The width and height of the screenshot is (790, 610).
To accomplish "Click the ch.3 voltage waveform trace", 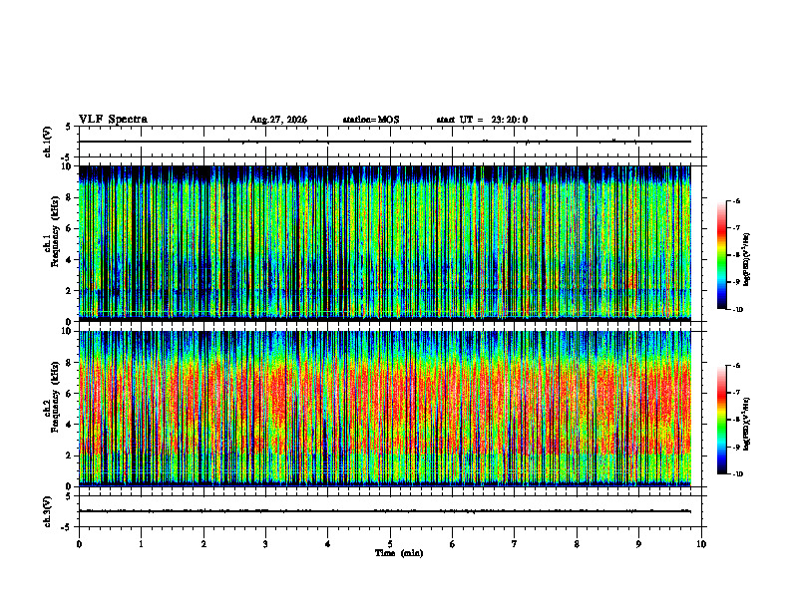I will [385, 511].
